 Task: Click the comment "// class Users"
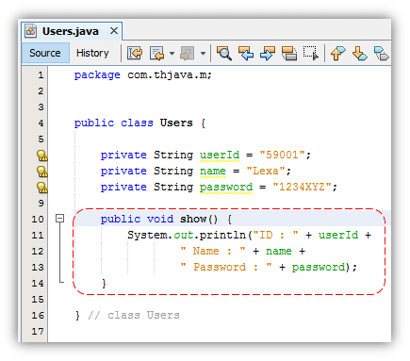point(134,315)
